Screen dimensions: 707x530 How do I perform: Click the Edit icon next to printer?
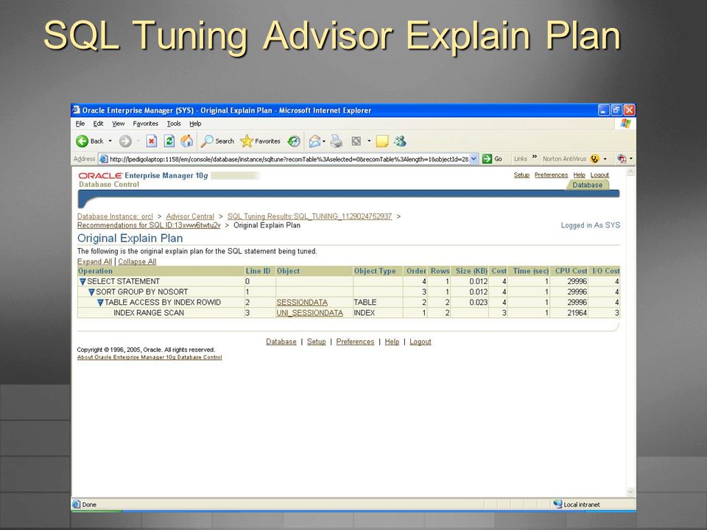pyautogui.click(x=356, y=141)
